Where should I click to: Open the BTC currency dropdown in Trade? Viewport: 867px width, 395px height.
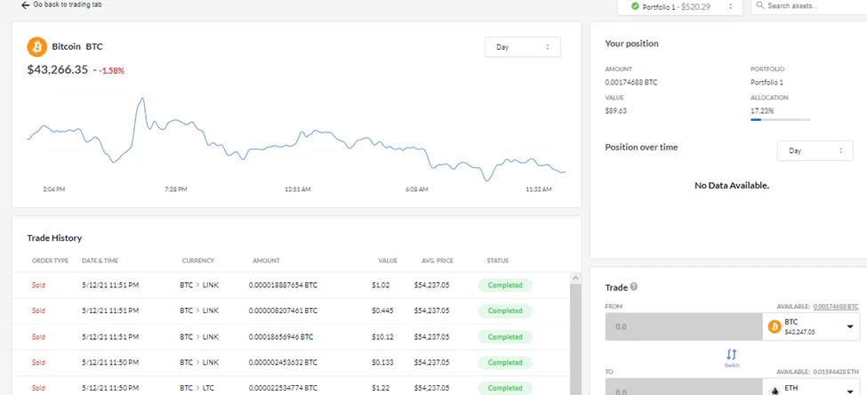(811, 327)
